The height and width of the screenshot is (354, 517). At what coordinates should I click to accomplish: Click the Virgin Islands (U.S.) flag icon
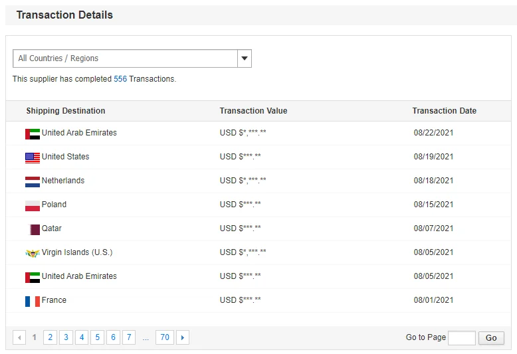[x=32, y=253]
